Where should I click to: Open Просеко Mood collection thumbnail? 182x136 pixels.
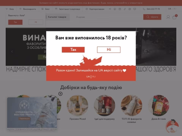pos(77,105)
